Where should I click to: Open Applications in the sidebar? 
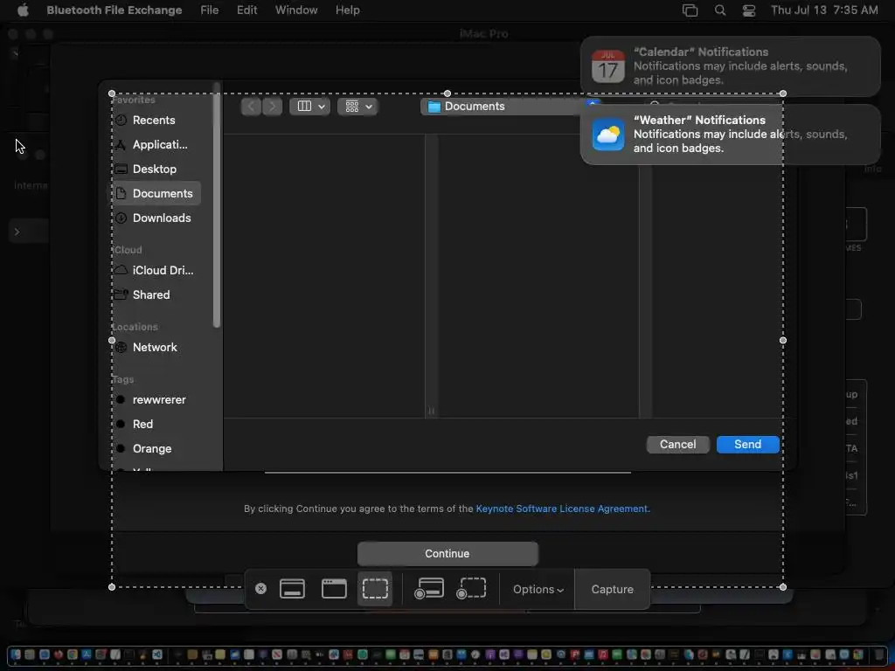156,145
